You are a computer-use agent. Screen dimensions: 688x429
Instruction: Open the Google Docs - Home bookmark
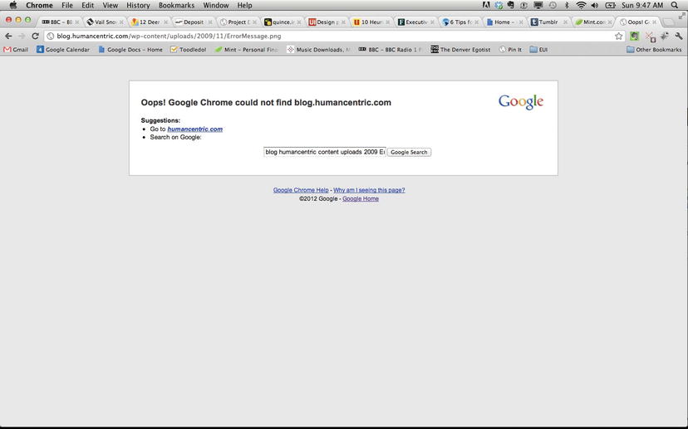[130, 50]
